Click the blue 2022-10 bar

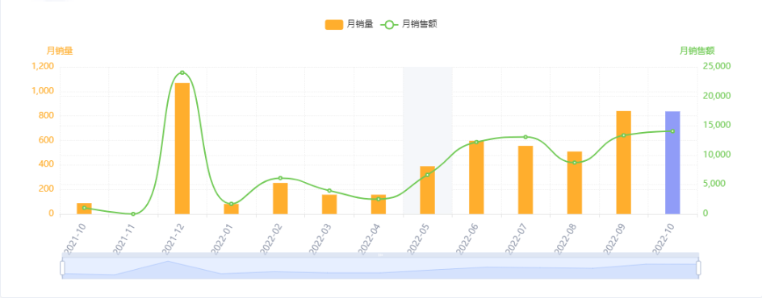(672, 163)
